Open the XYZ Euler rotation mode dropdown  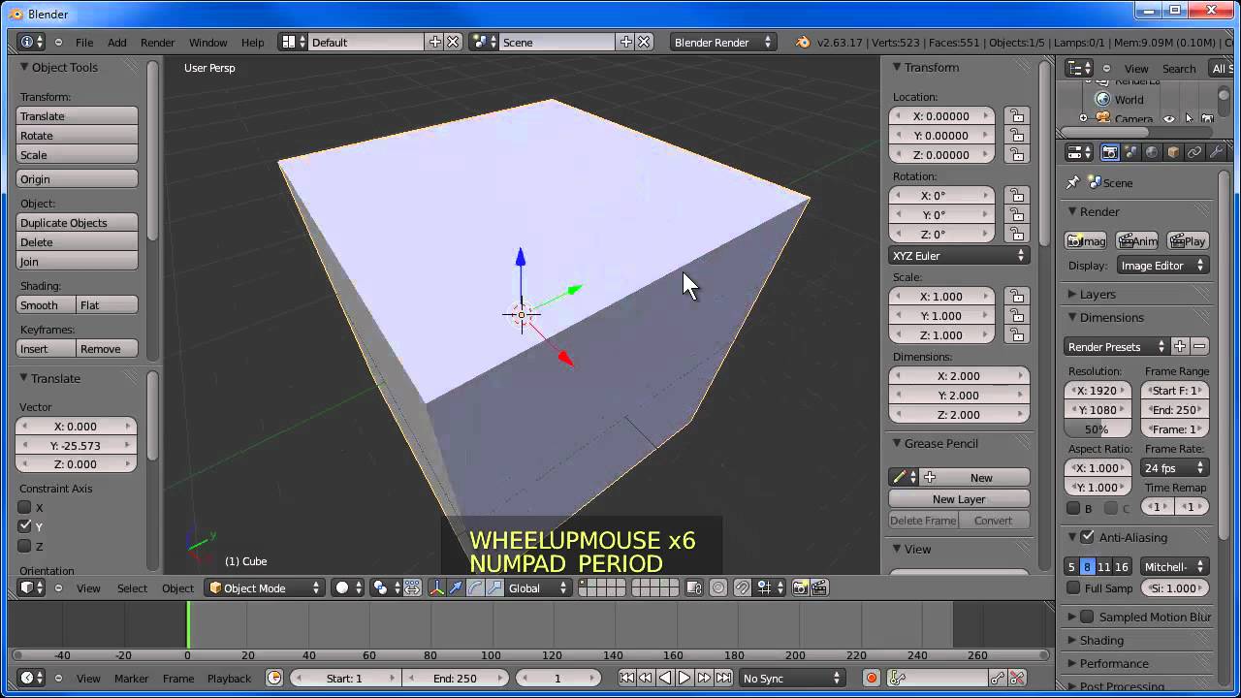tap(959, 256)
